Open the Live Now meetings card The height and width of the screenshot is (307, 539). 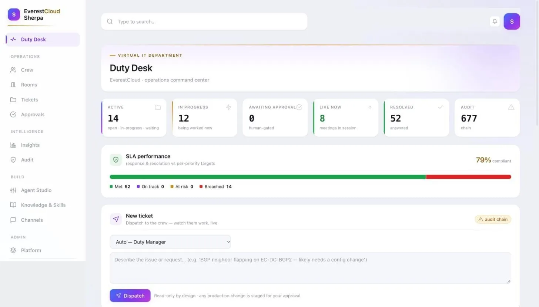(x=346, y=118)
